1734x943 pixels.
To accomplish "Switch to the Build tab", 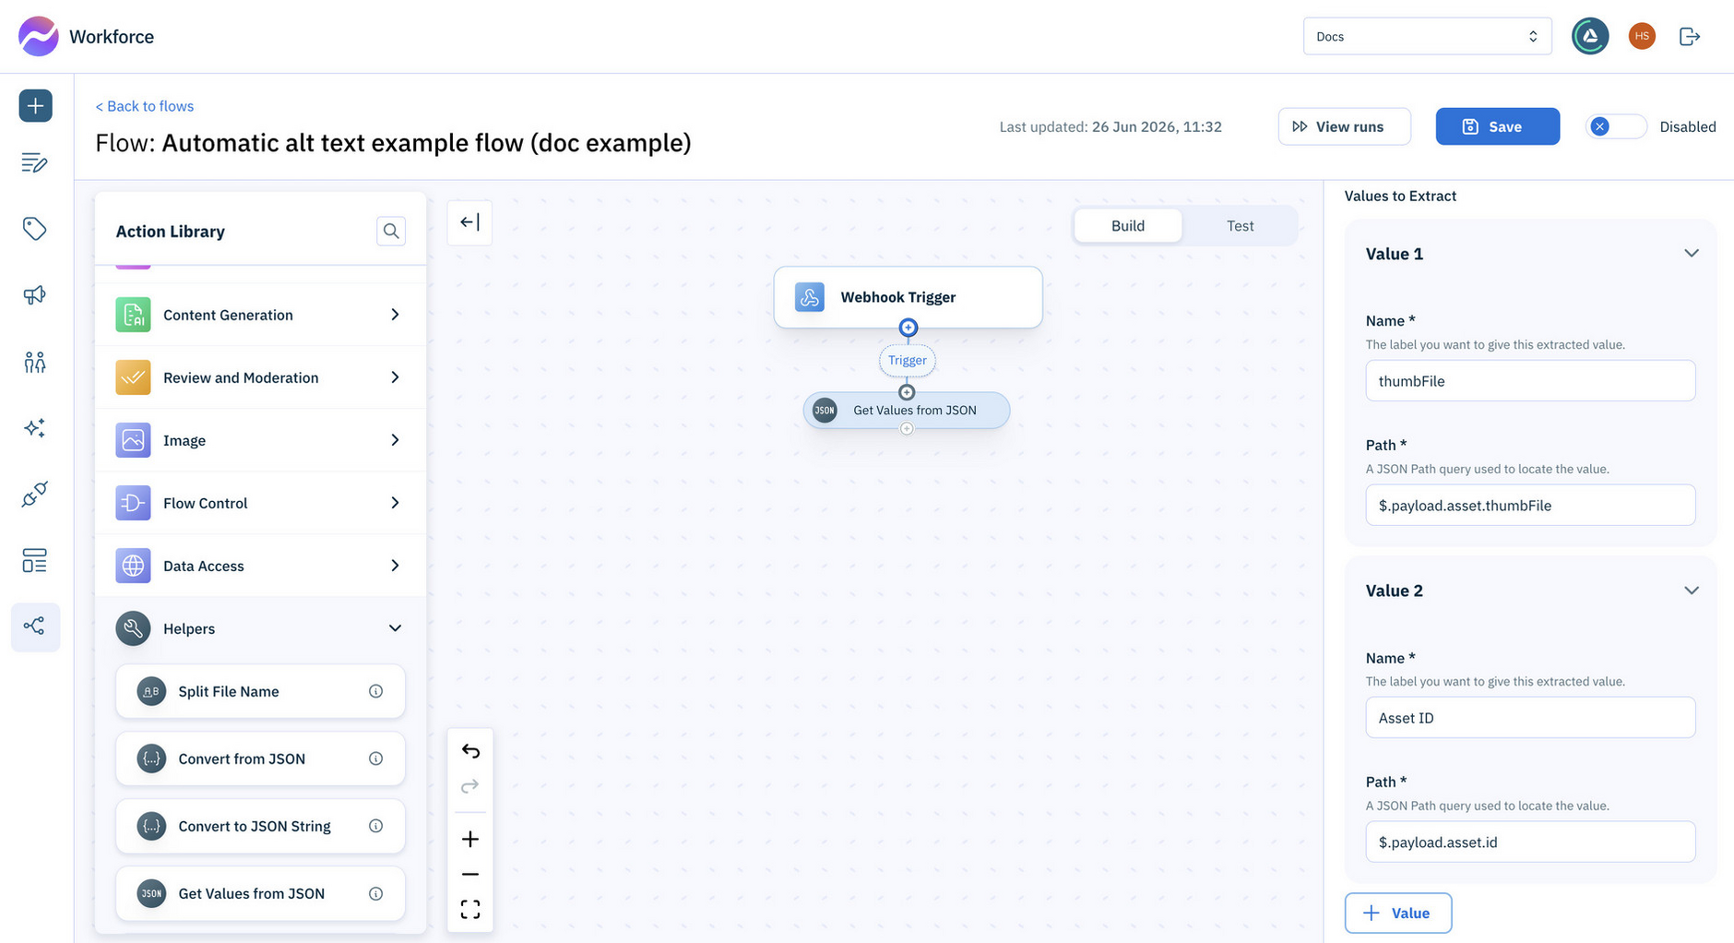I will tap(1128, 226).
